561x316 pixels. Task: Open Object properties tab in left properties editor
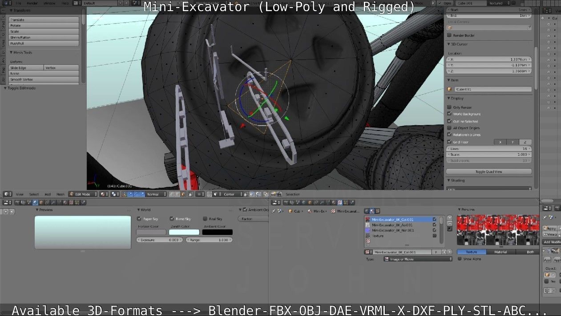[x=41, y=202]
